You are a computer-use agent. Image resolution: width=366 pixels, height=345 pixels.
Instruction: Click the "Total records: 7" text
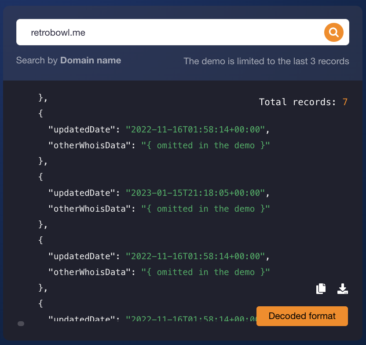(303, 102)
